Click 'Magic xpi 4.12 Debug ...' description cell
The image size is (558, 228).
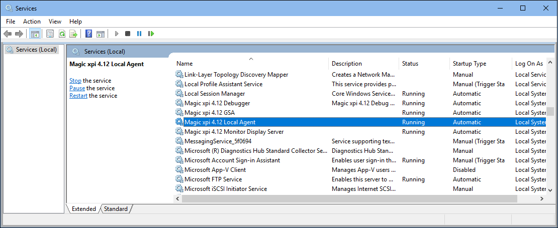(363, 103)
